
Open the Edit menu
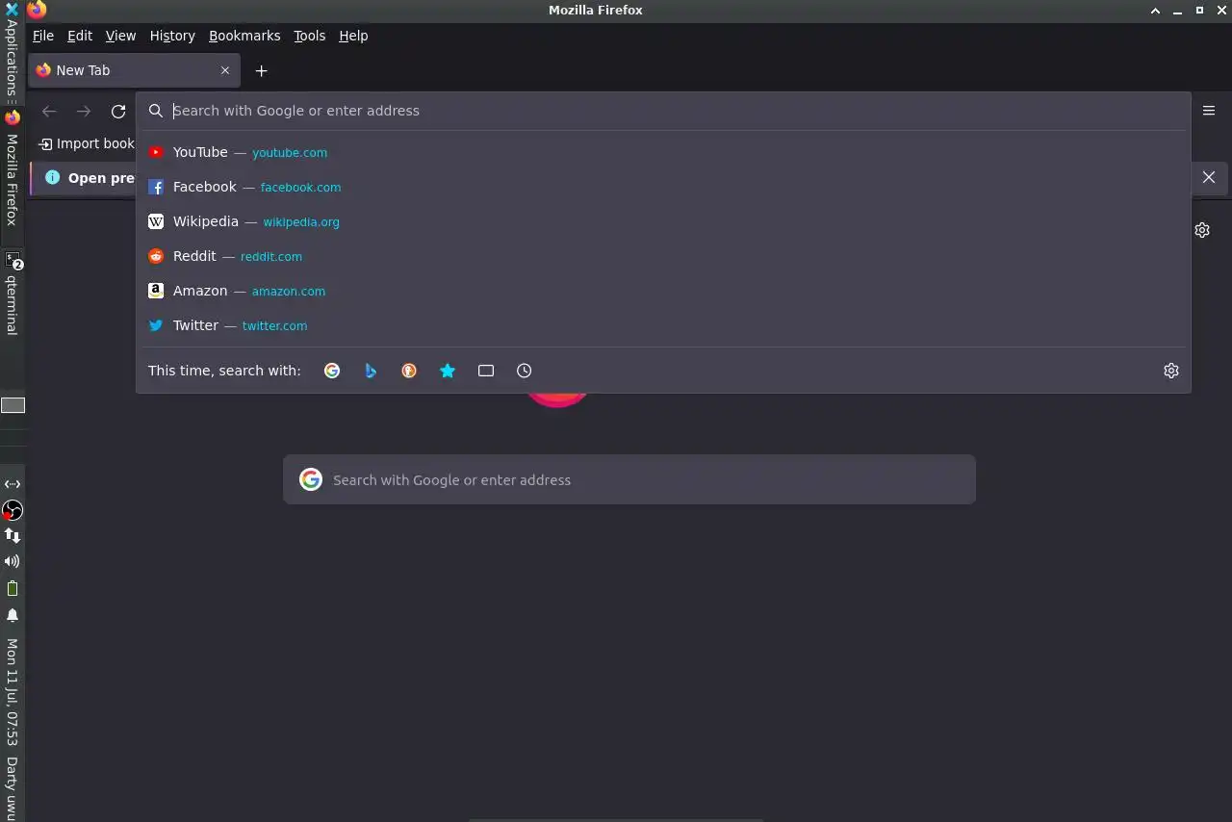point(80,36)
